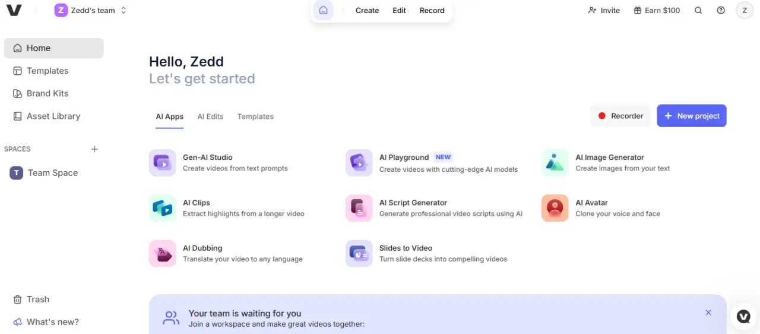Click 'Your team is waiting for you' heading
The height and width of the screenshot is (334, 760).
(x=245, y=313)
